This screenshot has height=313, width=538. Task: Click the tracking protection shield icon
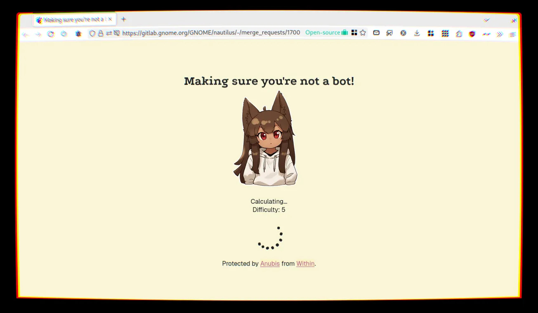[x=92, y=33]
